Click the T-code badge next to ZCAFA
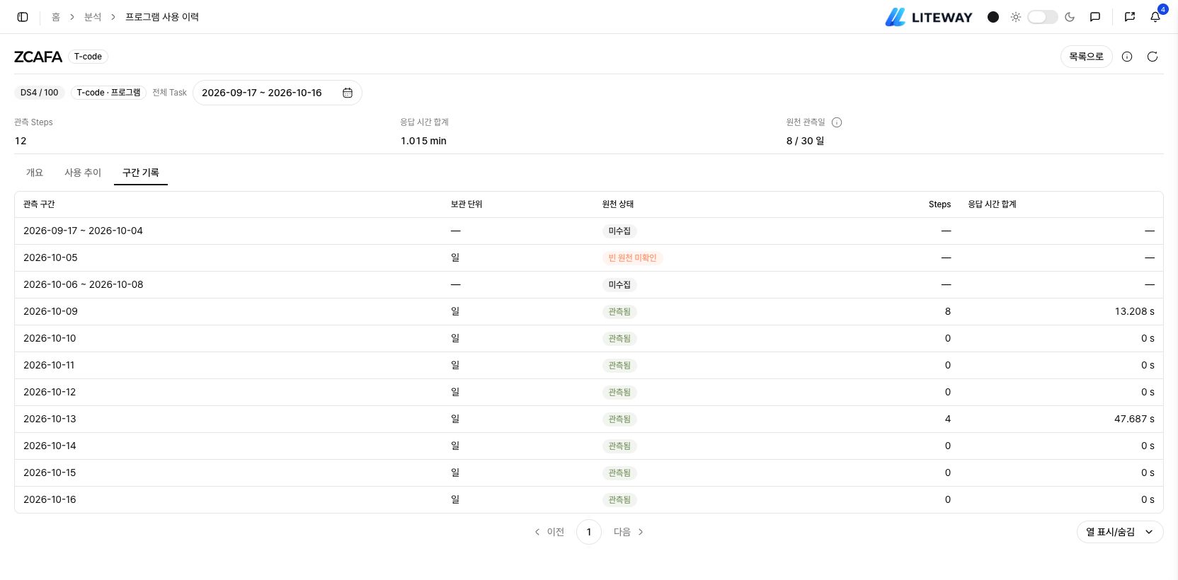This screenshot has width=1178, height=580. (88, 57)
